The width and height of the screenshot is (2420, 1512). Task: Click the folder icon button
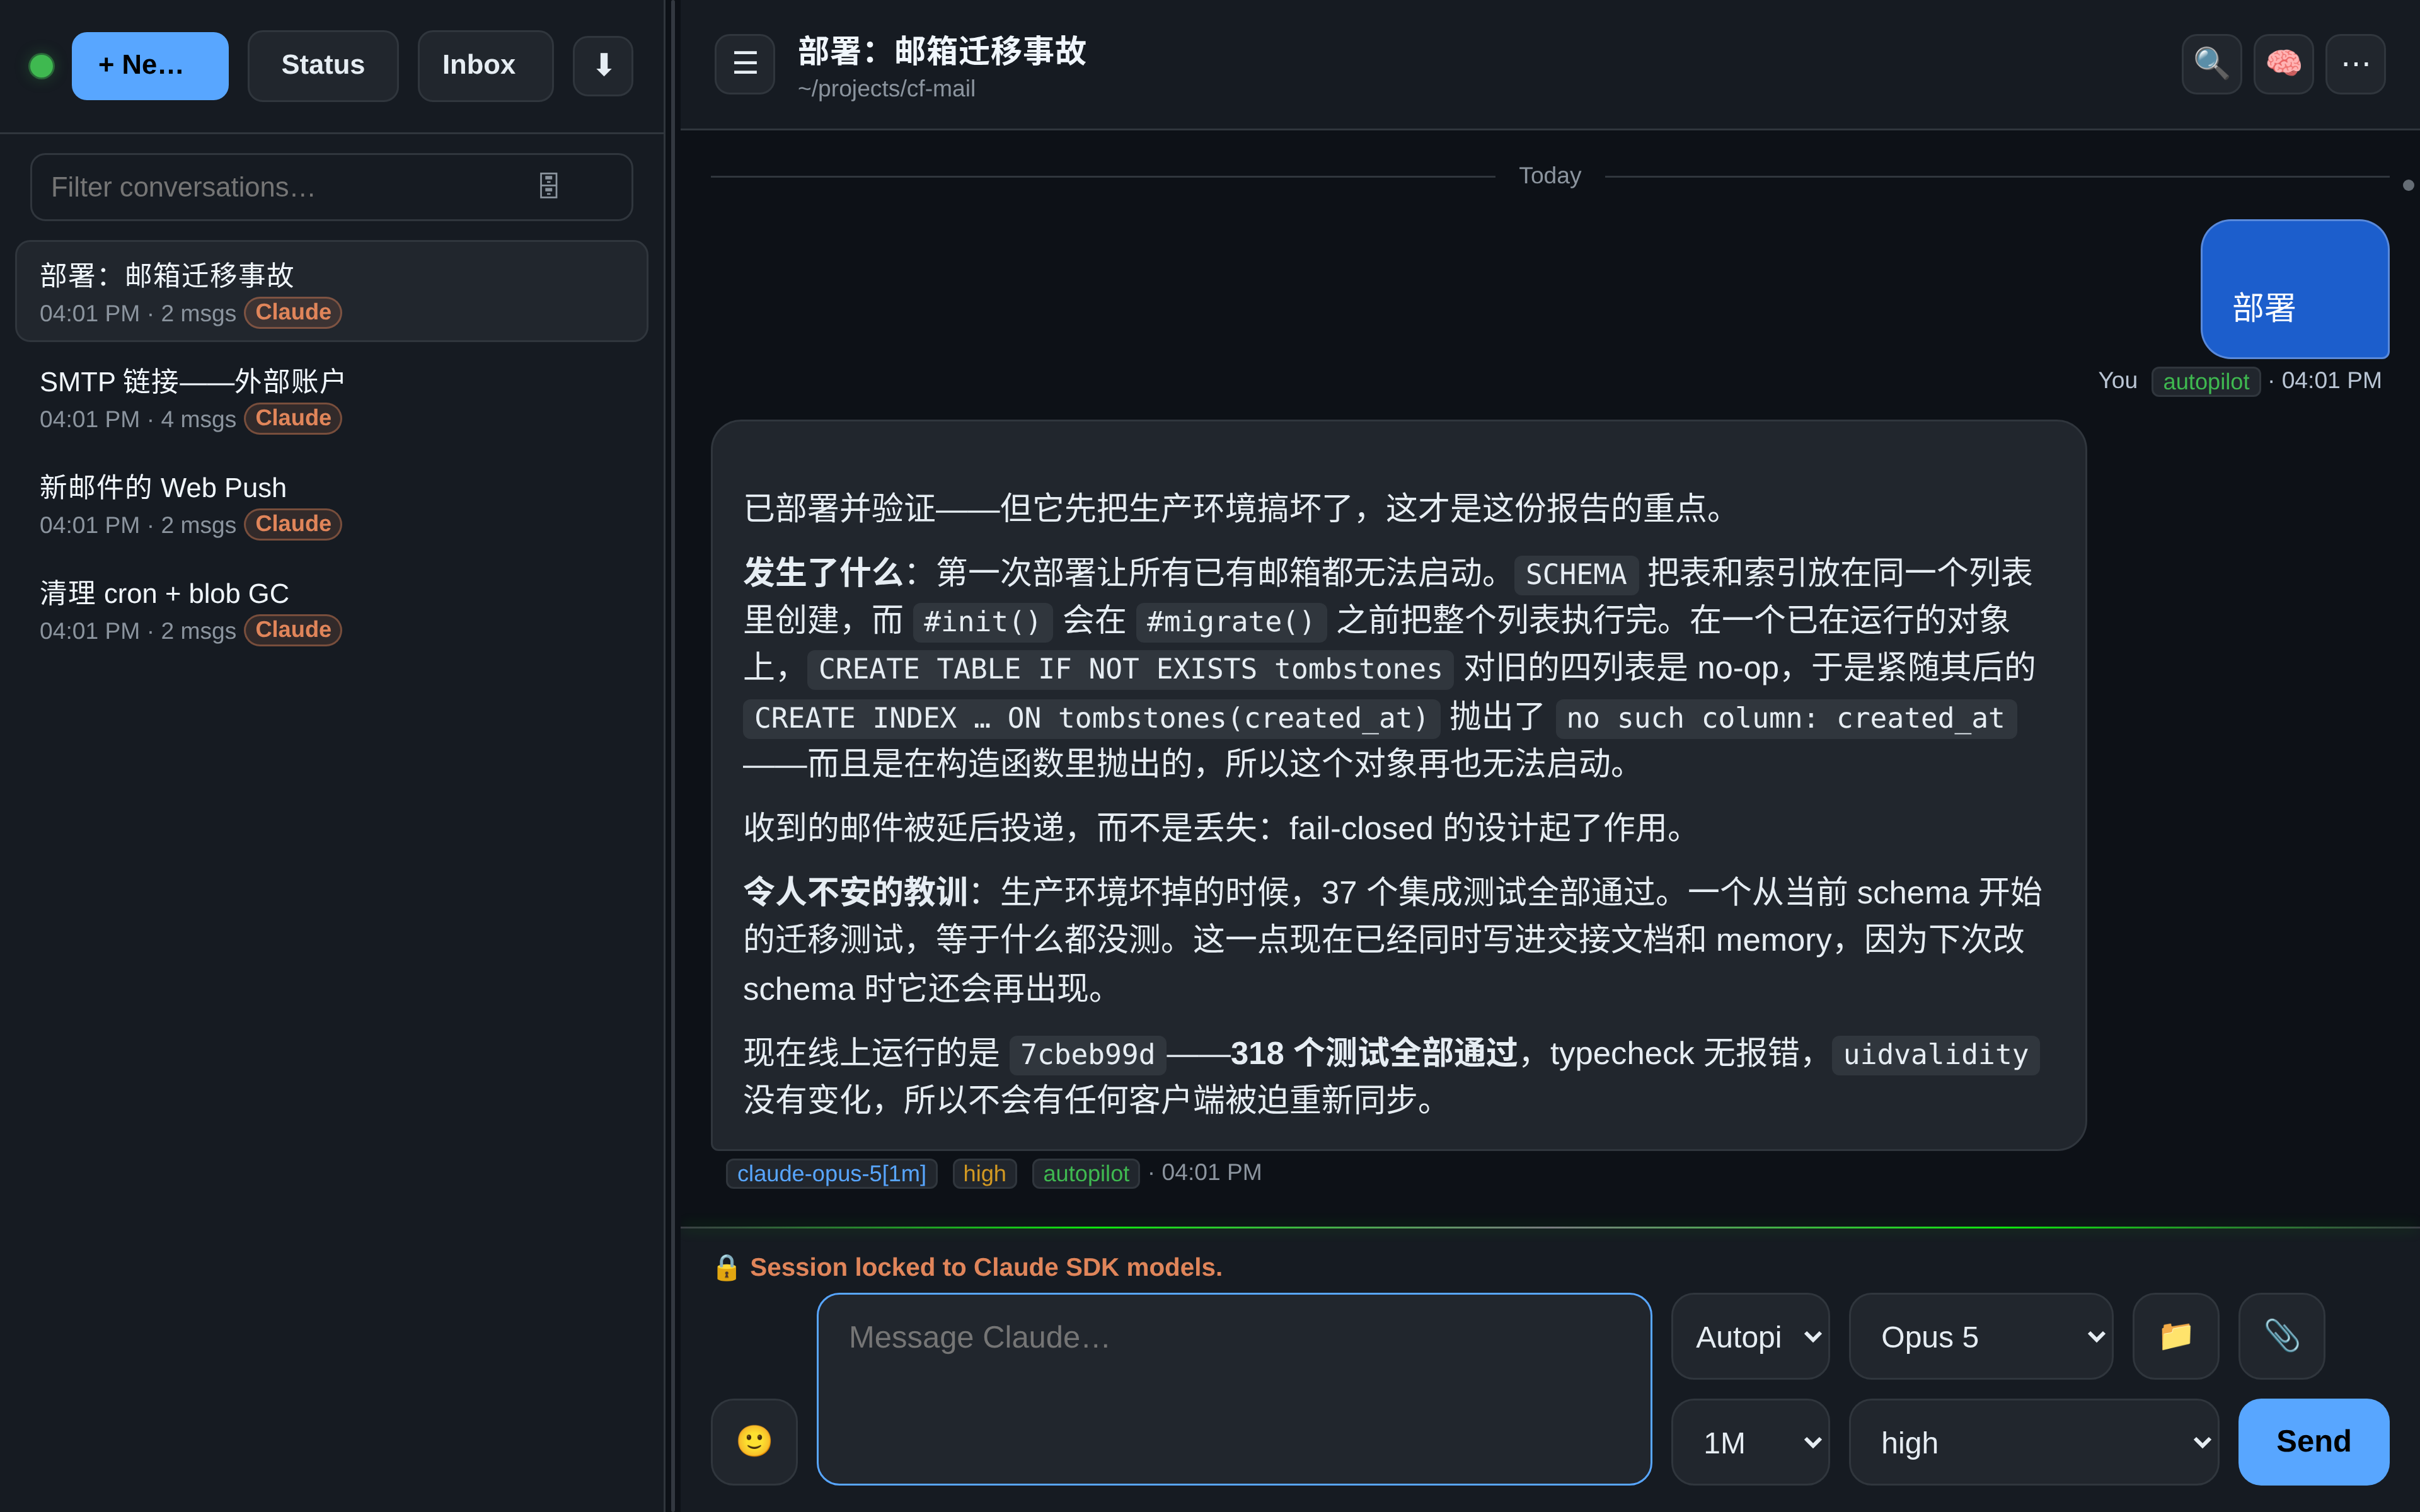[2176, 1336]
